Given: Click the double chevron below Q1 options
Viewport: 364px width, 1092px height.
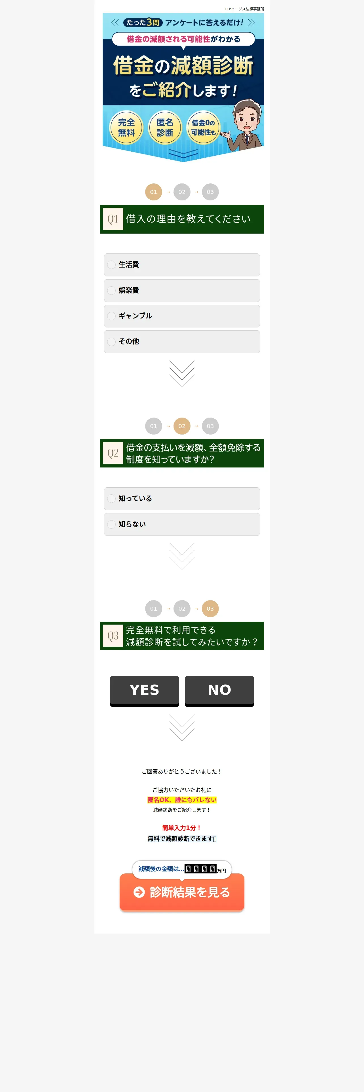Looking at the screenshot, I should (182, 373).
